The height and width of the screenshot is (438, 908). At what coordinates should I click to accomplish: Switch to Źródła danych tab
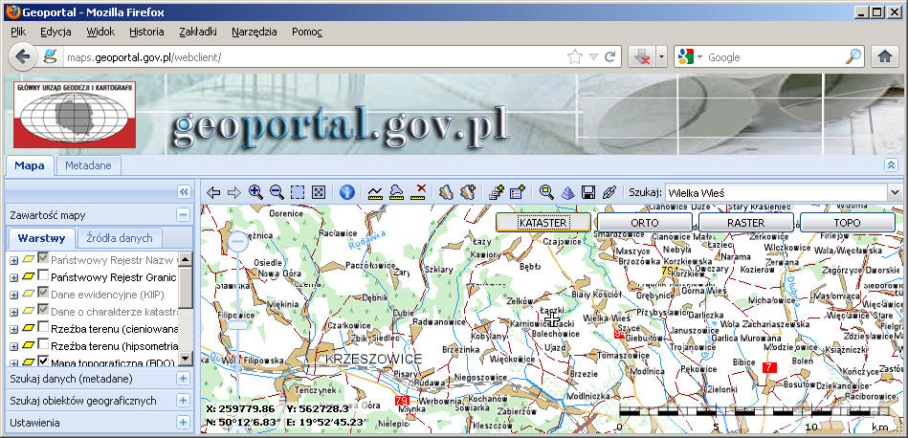point(120,238)
